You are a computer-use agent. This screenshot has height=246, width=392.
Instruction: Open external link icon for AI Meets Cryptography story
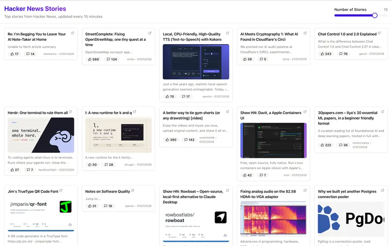(305, 33)
